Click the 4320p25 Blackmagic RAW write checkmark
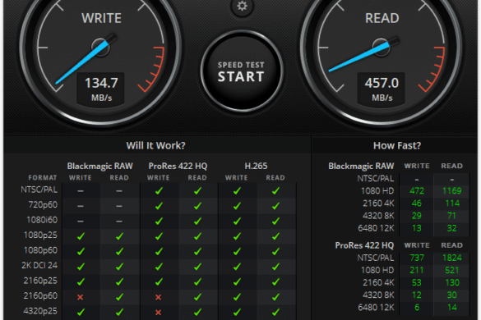481x320 pixels. tap(81, 312)
